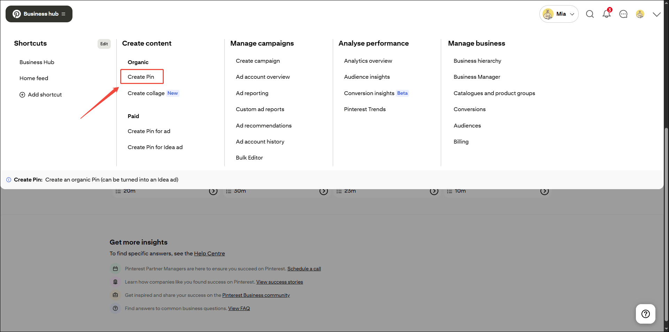This screenshot has width=669, height=332.
Task: Open Business Hub shortcut
Action: [x=37, y=62]
